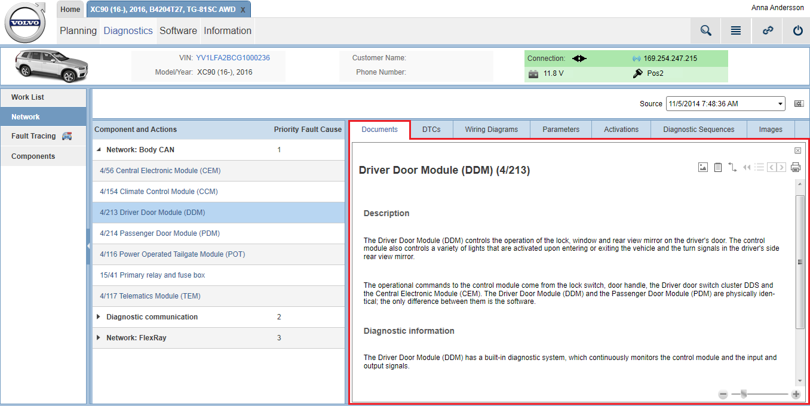Open the Software menu

click(178, 31)
